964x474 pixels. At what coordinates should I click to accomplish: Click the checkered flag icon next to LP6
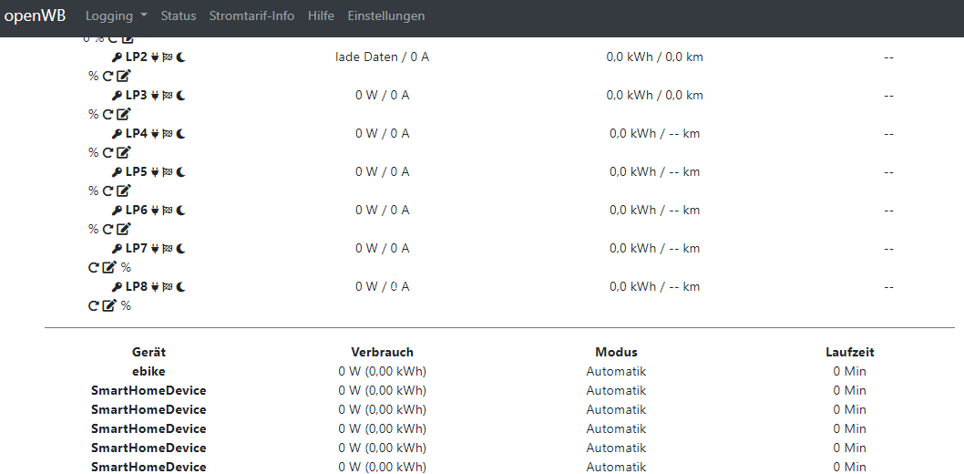pos(168,211)
